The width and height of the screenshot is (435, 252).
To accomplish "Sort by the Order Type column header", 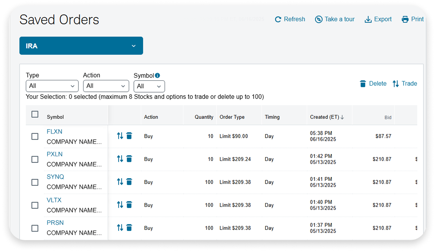I will [x=232, y=117].
